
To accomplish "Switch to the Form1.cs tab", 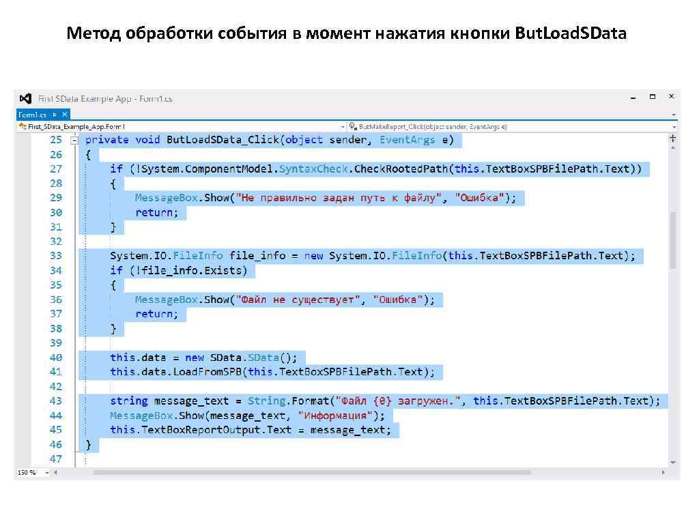I will (x=35, y=114).
